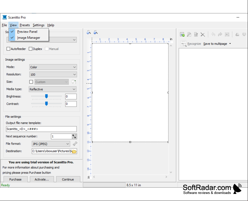This screenshot has width=248, height=201.
Task: Open the Settings menu
Action: click(x=39, y=25)
